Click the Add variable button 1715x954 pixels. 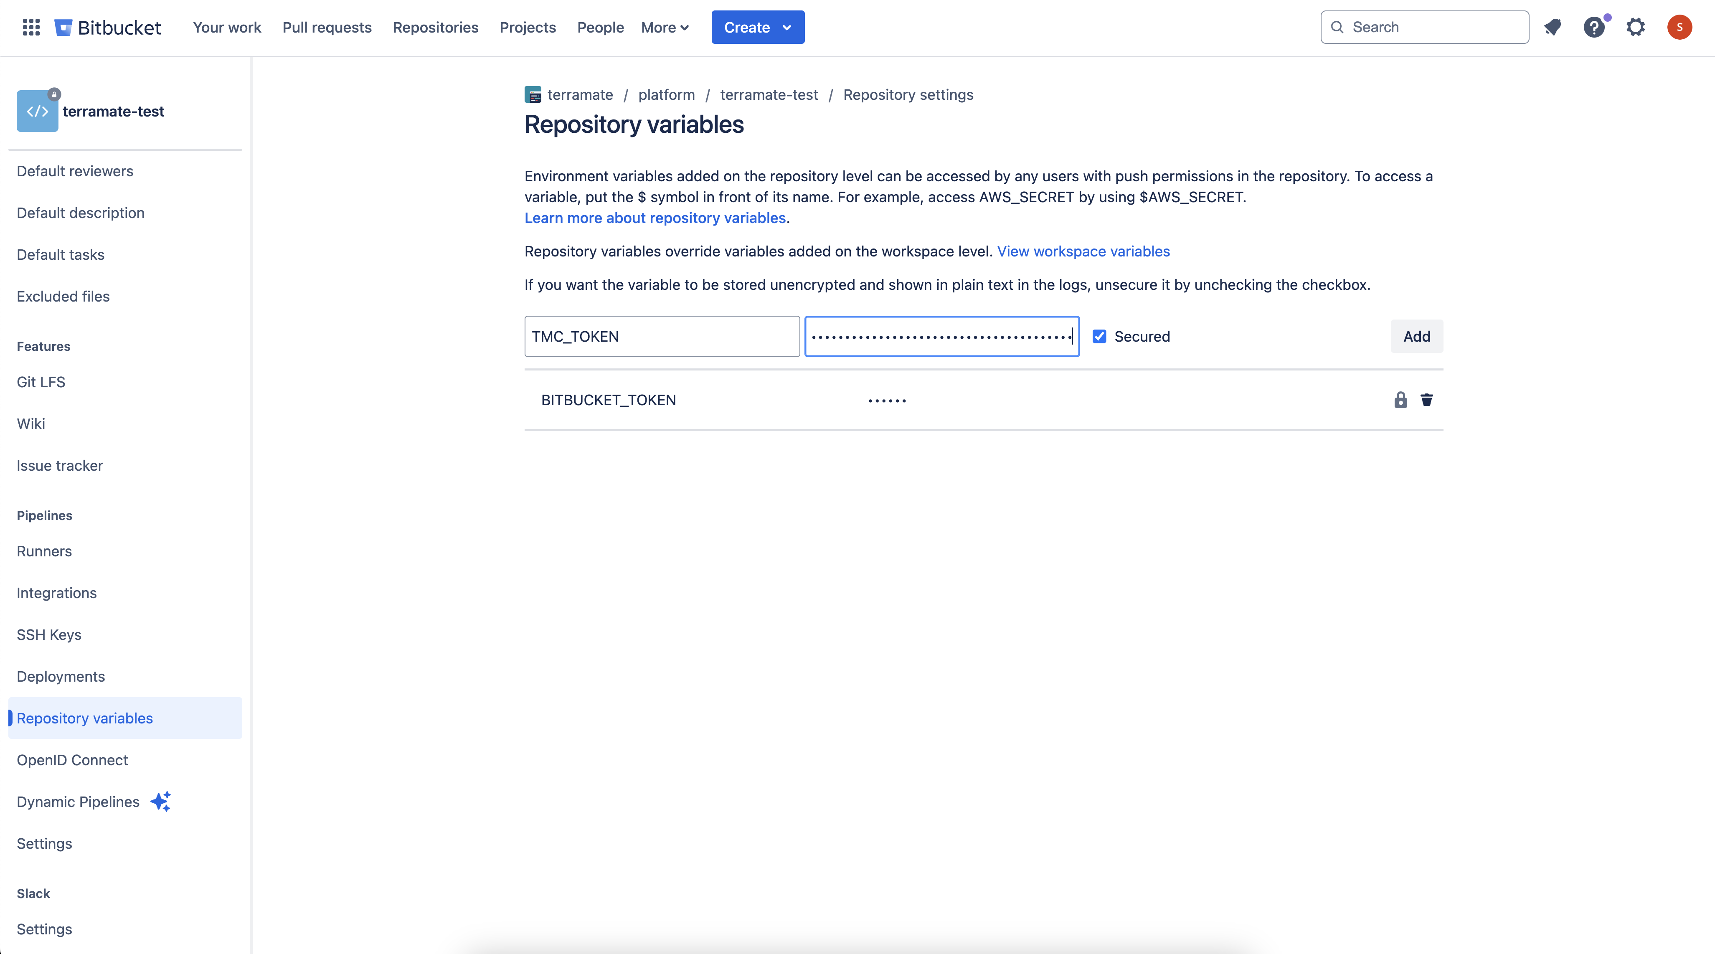pyautogui.click(x=1417, y=336)
